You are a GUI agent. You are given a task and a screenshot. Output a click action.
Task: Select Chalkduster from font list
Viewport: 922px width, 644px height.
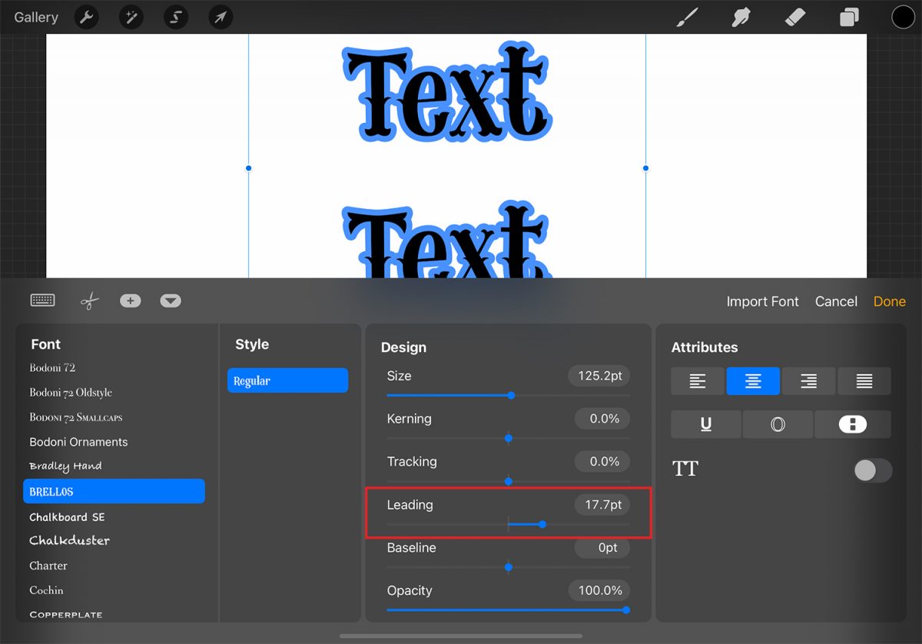[x=70, y=540]
